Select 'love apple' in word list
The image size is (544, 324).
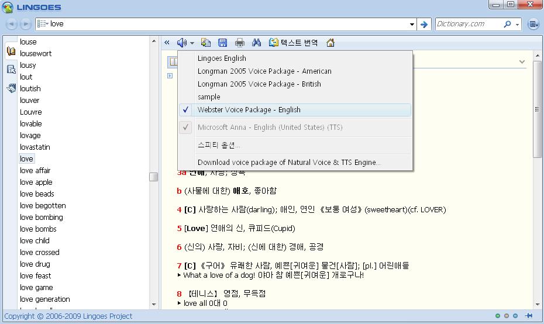click(x=36, y=182)
